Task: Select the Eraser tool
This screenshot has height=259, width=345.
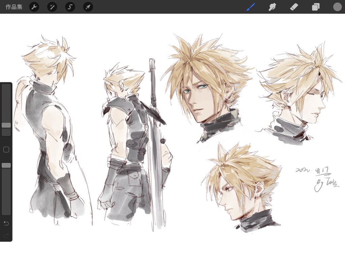Action: pyautogui.click(x=294, y=7)
